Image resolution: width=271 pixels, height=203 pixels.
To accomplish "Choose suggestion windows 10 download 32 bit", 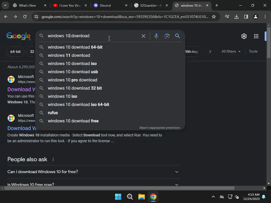I will [x=110, y=88].
